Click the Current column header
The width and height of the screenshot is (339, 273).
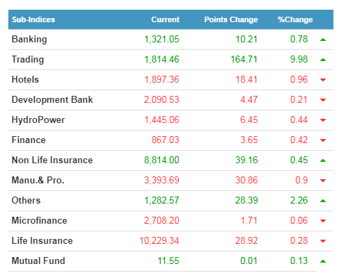coord(165,19)
